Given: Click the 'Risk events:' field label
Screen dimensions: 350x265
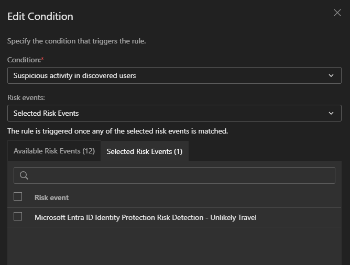Looking at the screenshot, I should click(25, 97).
